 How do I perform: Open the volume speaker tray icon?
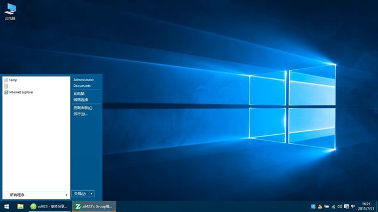[x=340, y=206]
